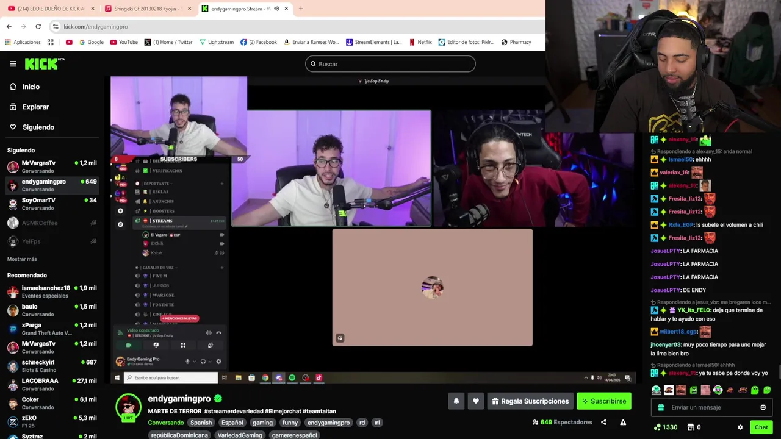Switch to EDDIE DUEÑO DE KICK tab
This screenshot has height=439, width=781.
[x=50, y=9]
